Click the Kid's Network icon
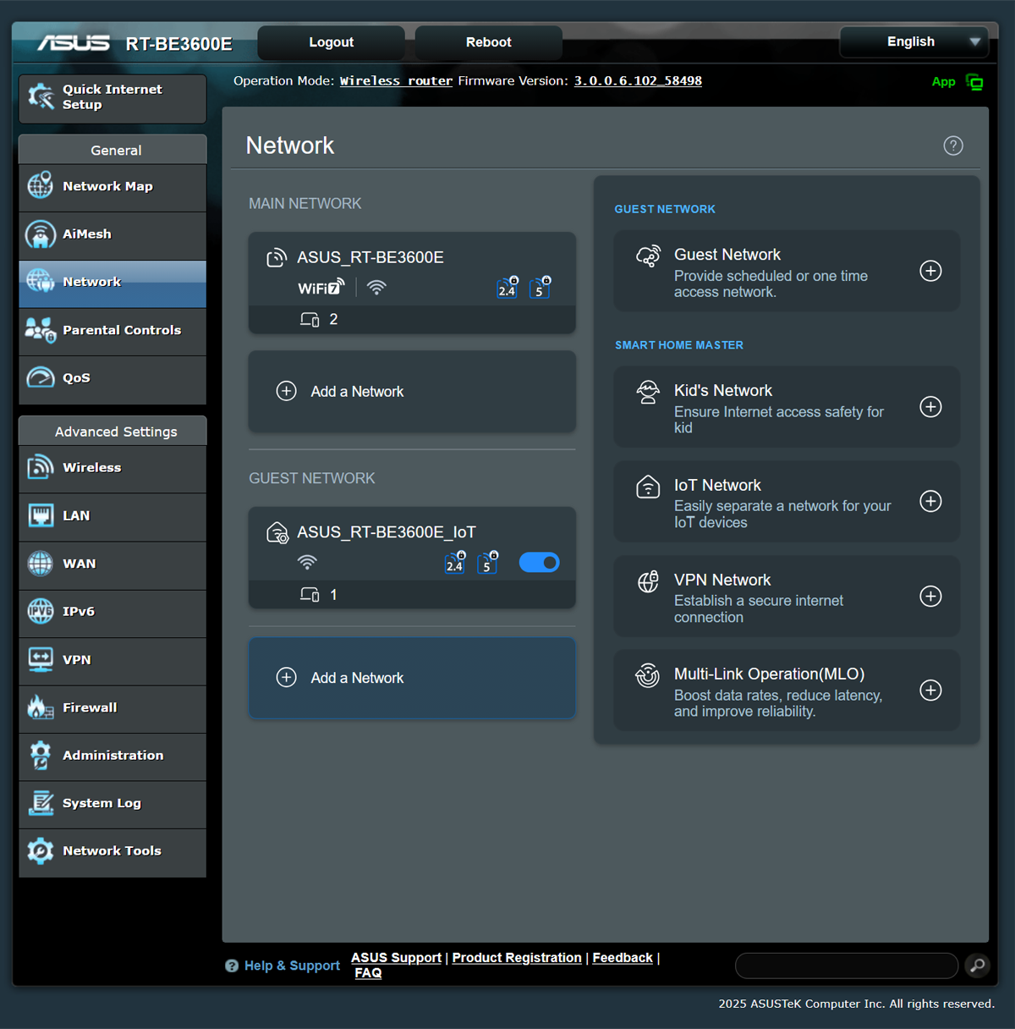 pyautogui.click(x=649, y=392)
